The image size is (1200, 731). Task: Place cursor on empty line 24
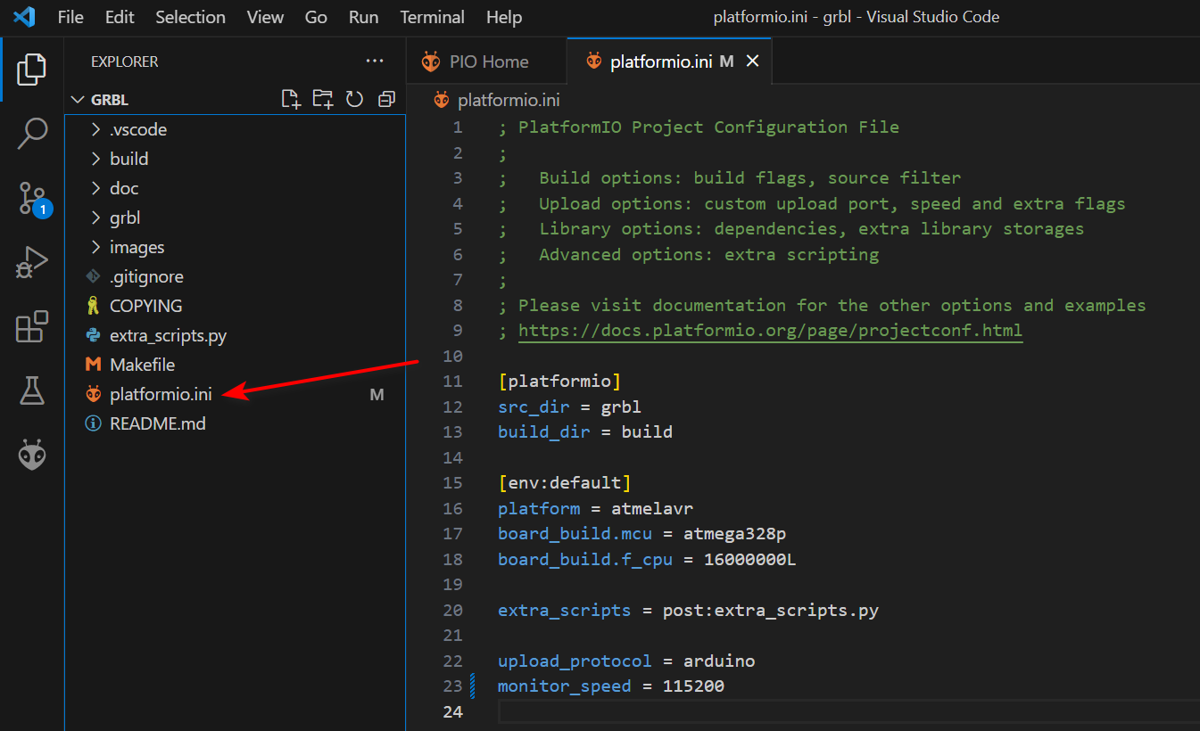click(x=848, y=711)
